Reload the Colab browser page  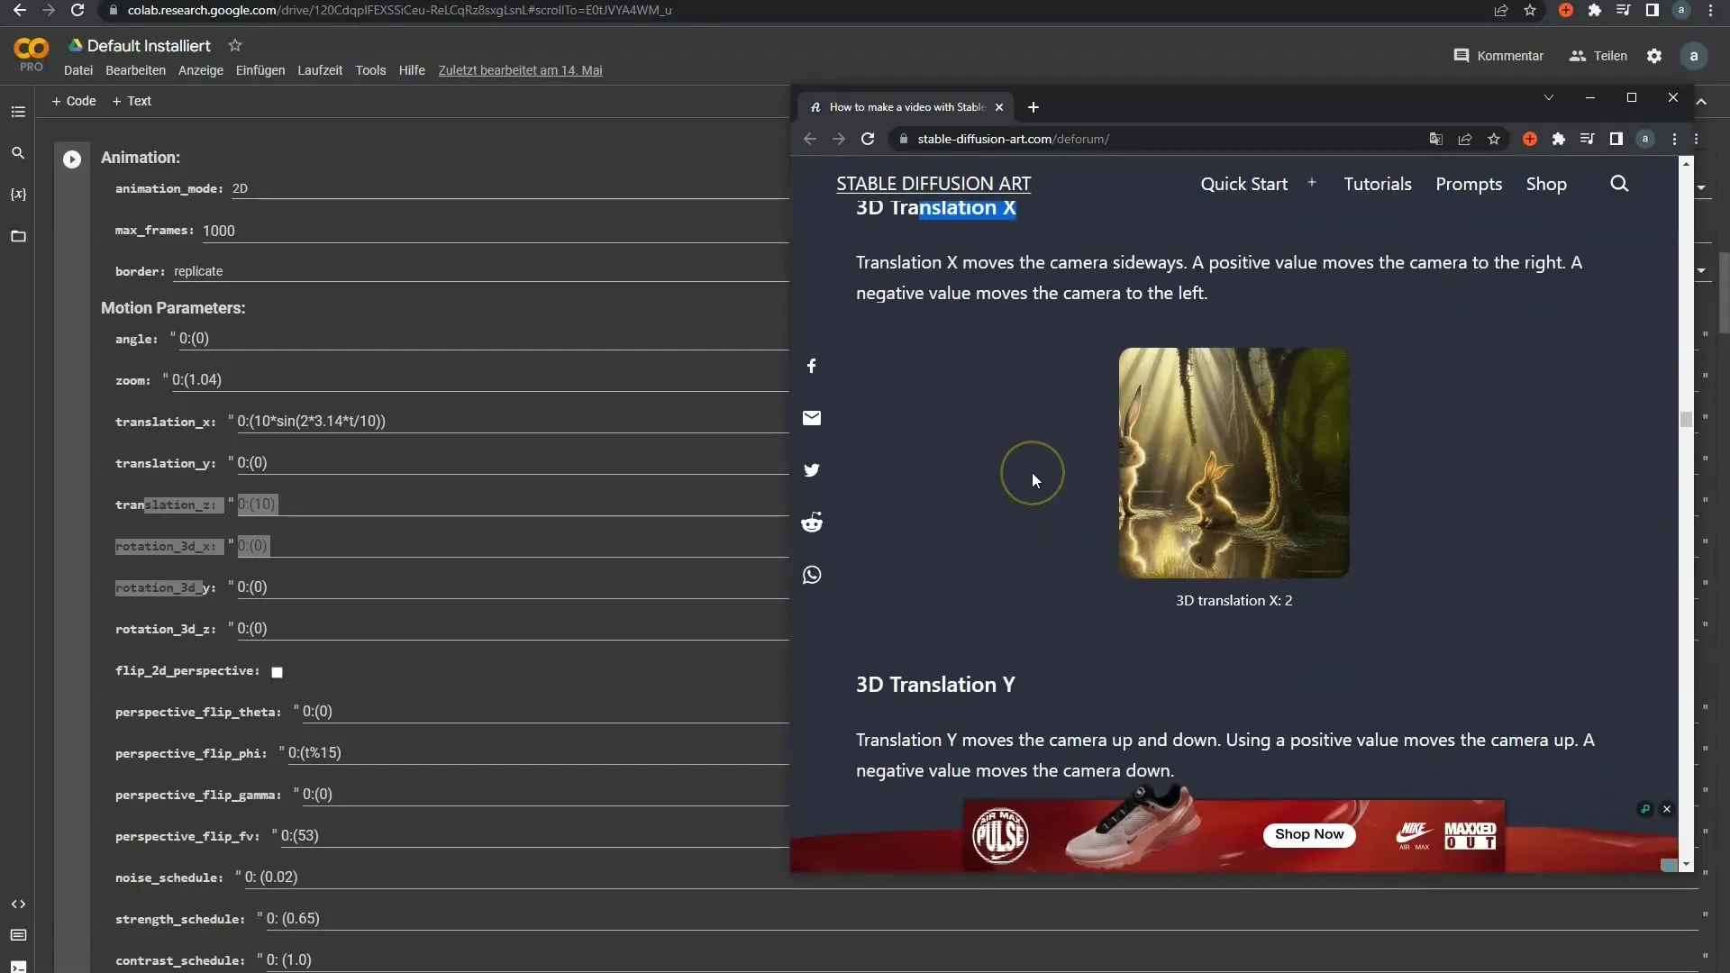tap(77, 10)
